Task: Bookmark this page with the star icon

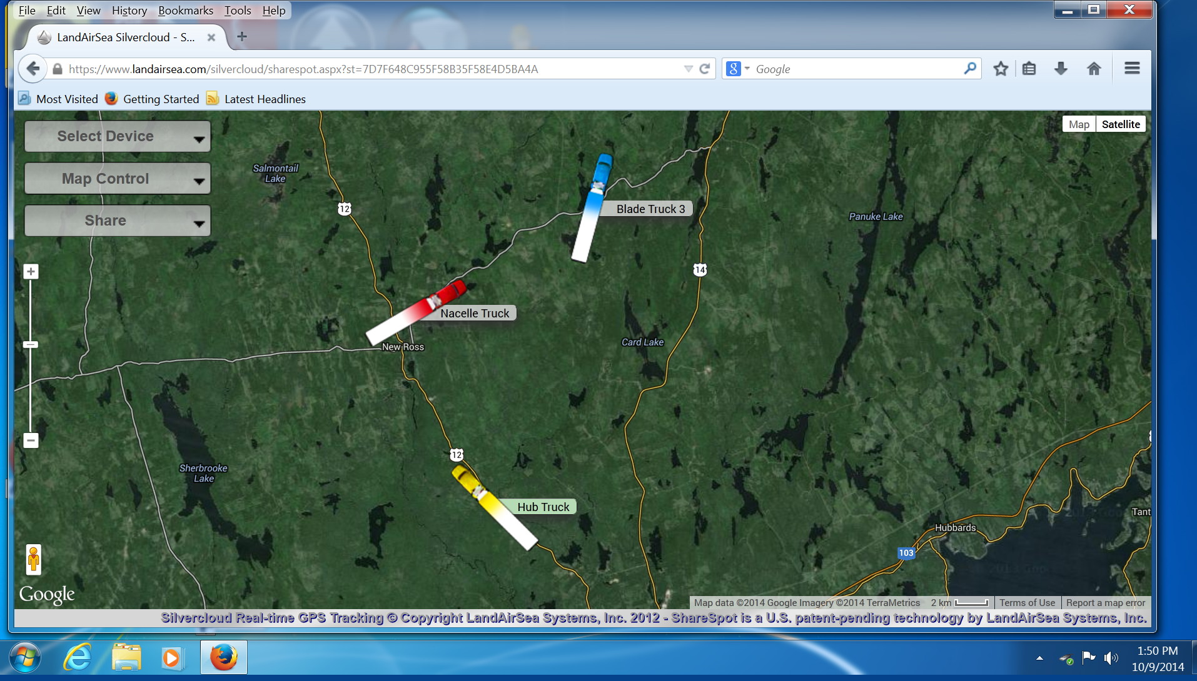Action: [x=1001, y=69]
